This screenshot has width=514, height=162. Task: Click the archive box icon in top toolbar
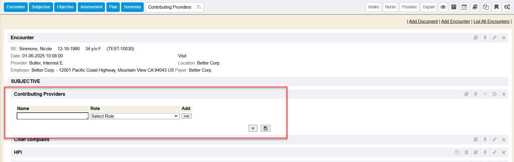[x=454, y=7]
